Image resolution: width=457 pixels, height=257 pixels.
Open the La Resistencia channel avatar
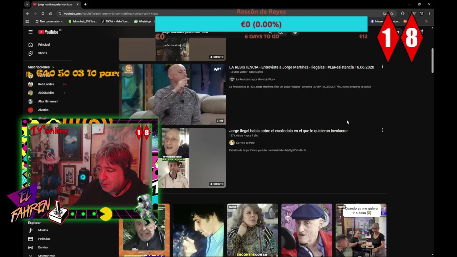pos(232,79)
